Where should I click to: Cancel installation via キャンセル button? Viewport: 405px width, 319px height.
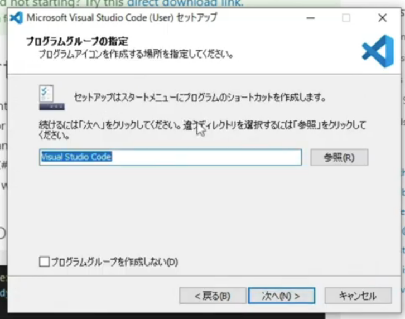pos(358,296)
